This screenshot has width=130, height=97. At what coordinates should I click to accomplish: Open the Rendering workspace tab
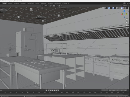(x=50, y=4)
